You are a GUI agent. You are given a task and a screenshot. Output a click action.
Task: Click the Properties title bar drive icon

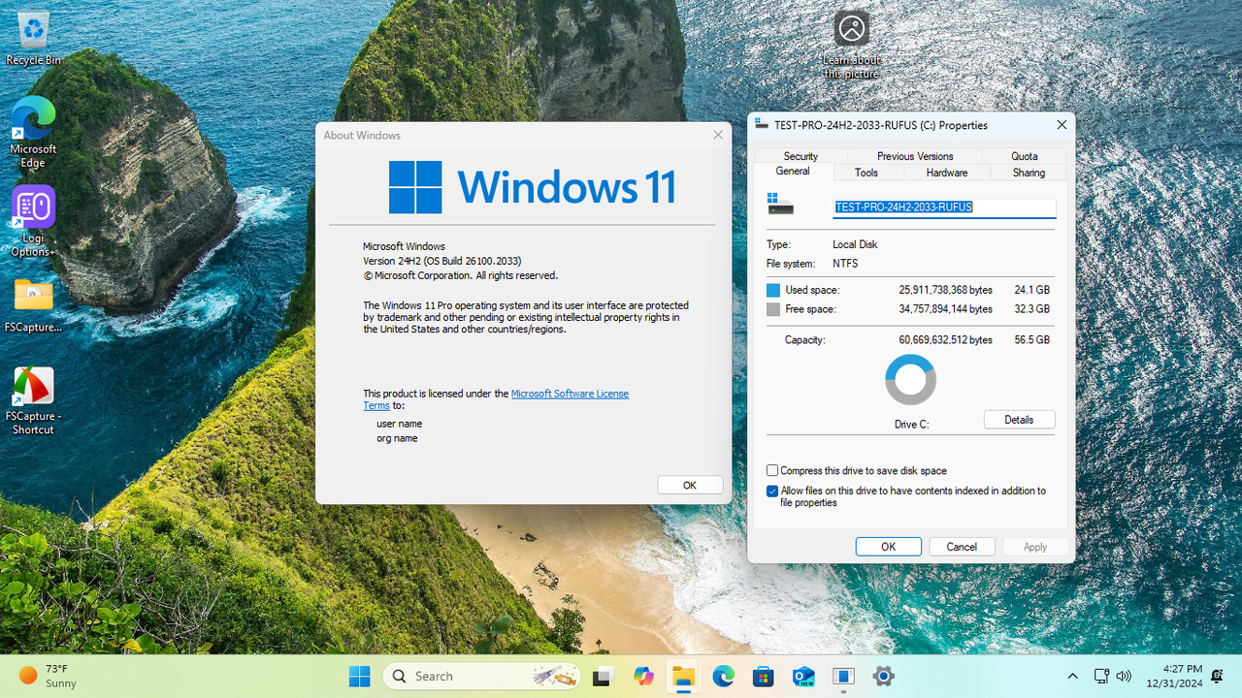[762, 125]
